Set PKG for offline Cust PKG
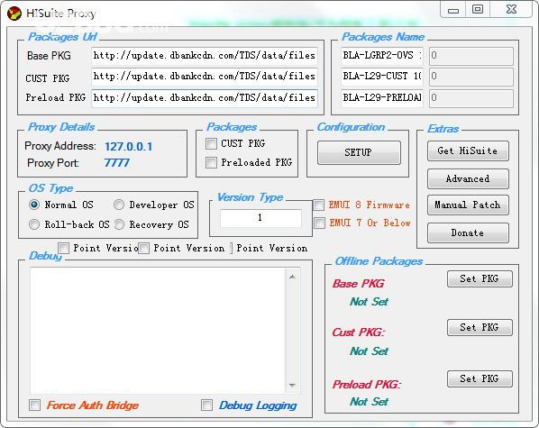The width and height of the screenshot is (539, 428). tap(480, 328)
